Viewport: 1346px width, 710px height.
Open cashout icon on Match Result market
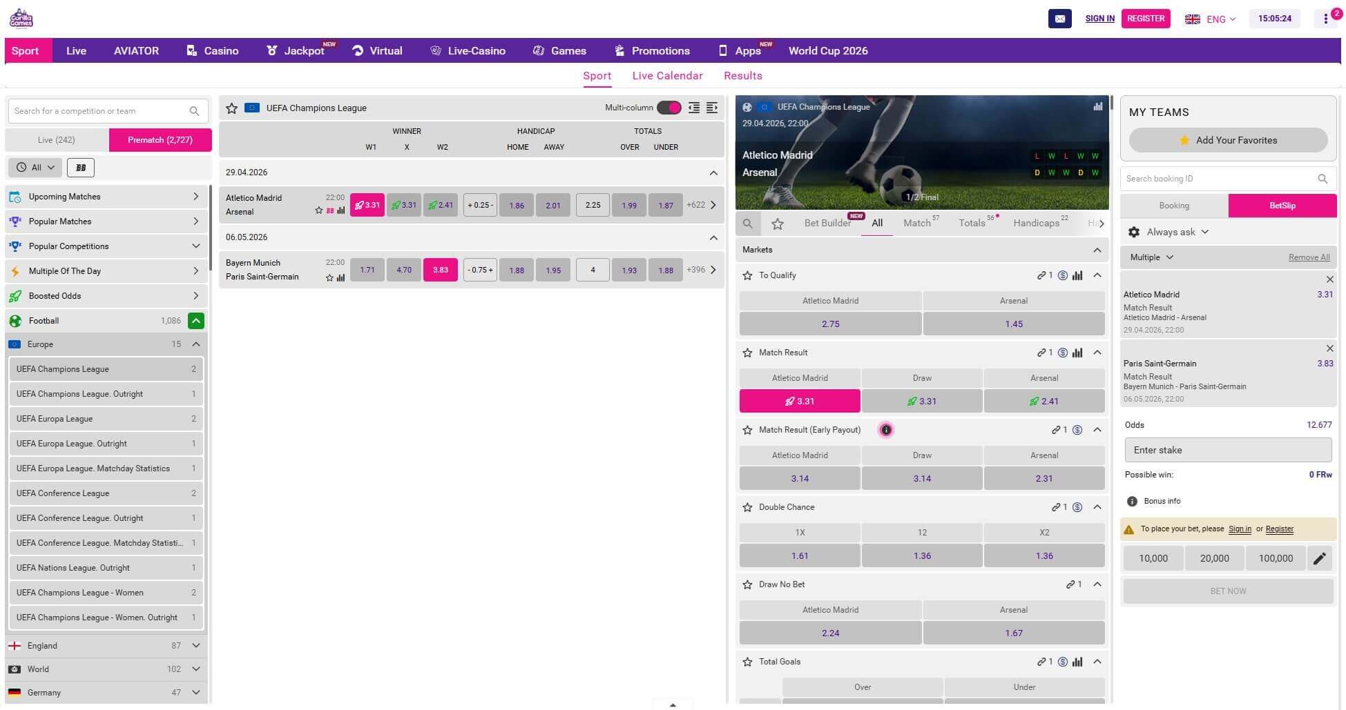[x=1063, y=353]
